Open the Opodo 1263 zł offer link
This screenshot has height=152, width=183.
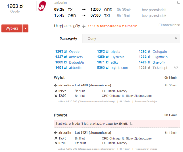pyautogui.click(x=67, y=52)
